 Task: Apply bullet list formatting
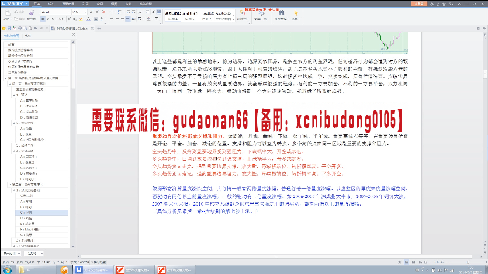[x=112, y=12]
